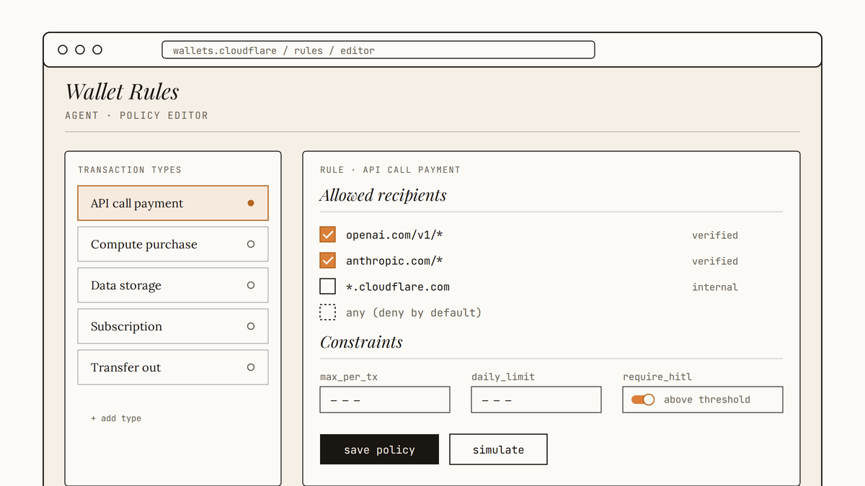Click 'verified' label beside openai.com/v1/*

[715, 235]
